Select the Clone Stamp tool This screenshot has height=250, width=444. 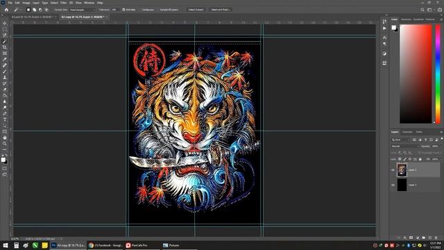click(5, 77)
